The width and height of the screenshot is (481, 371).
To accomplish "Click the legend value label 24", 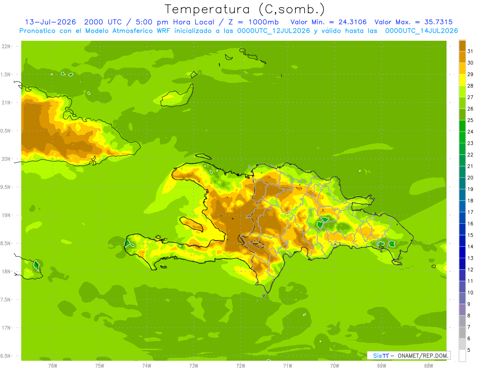I will [471, 132].
